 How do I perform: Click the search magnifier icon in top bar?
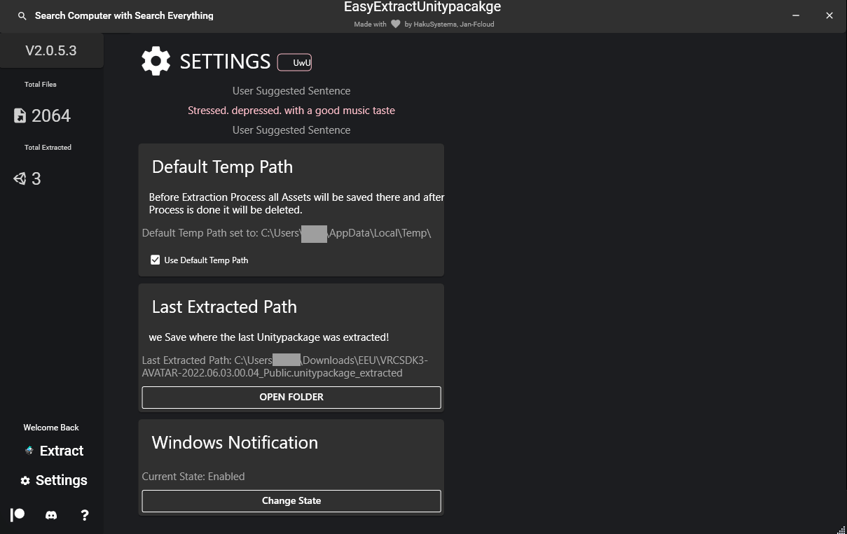(x=22, y=15)
